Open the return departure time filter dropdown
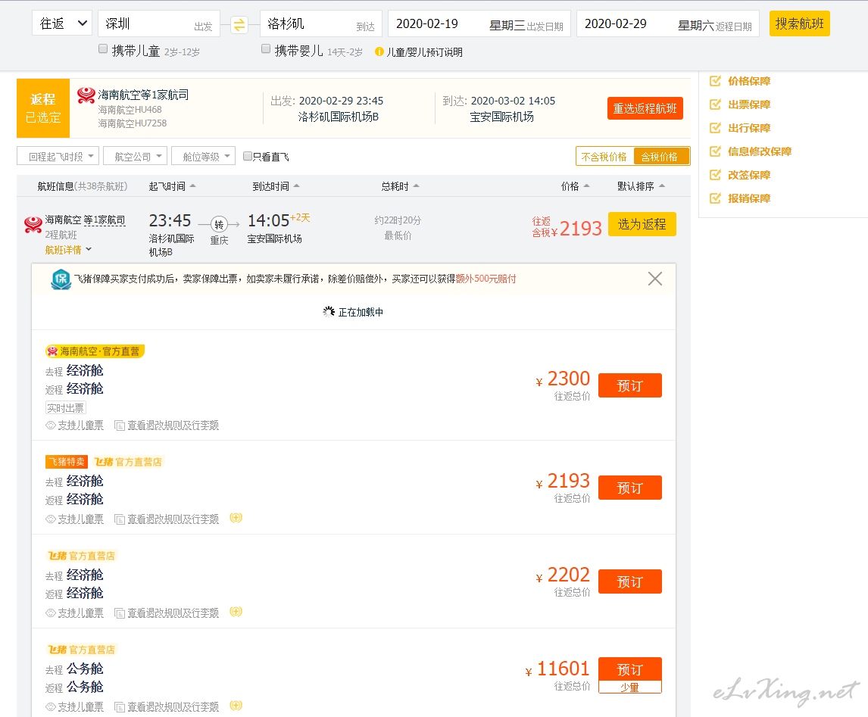 [x=58, y=157]
